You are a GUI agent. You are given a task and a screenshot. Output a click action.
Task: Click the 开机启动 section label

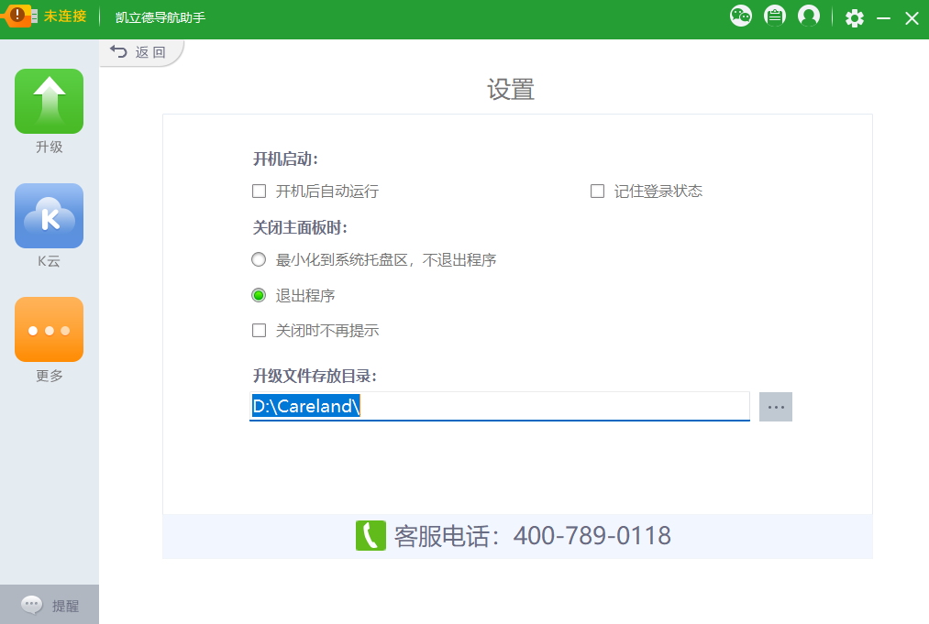285,159
